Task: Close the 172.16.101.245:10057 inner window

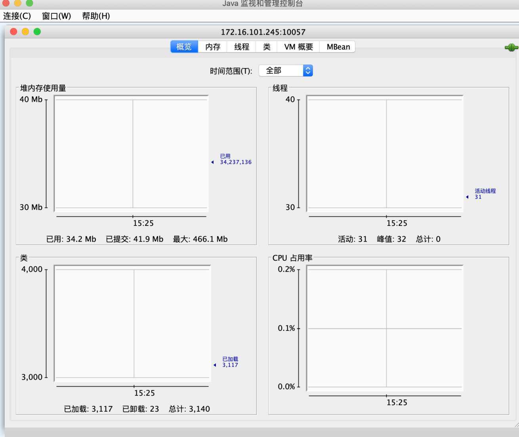Action: point(14,32)
